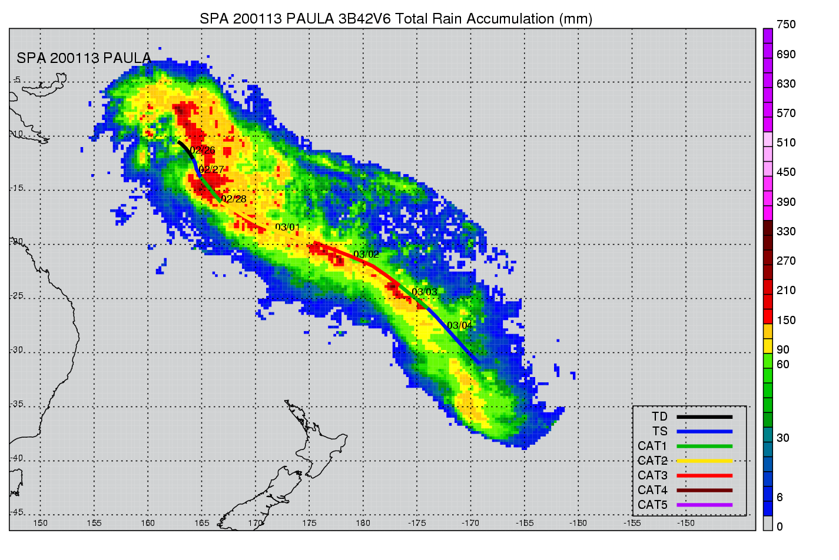Image resolution: width=839 pixels, height=560 pixels.
Task: Click the 03/01 track date label
Action: coord(287,228)
